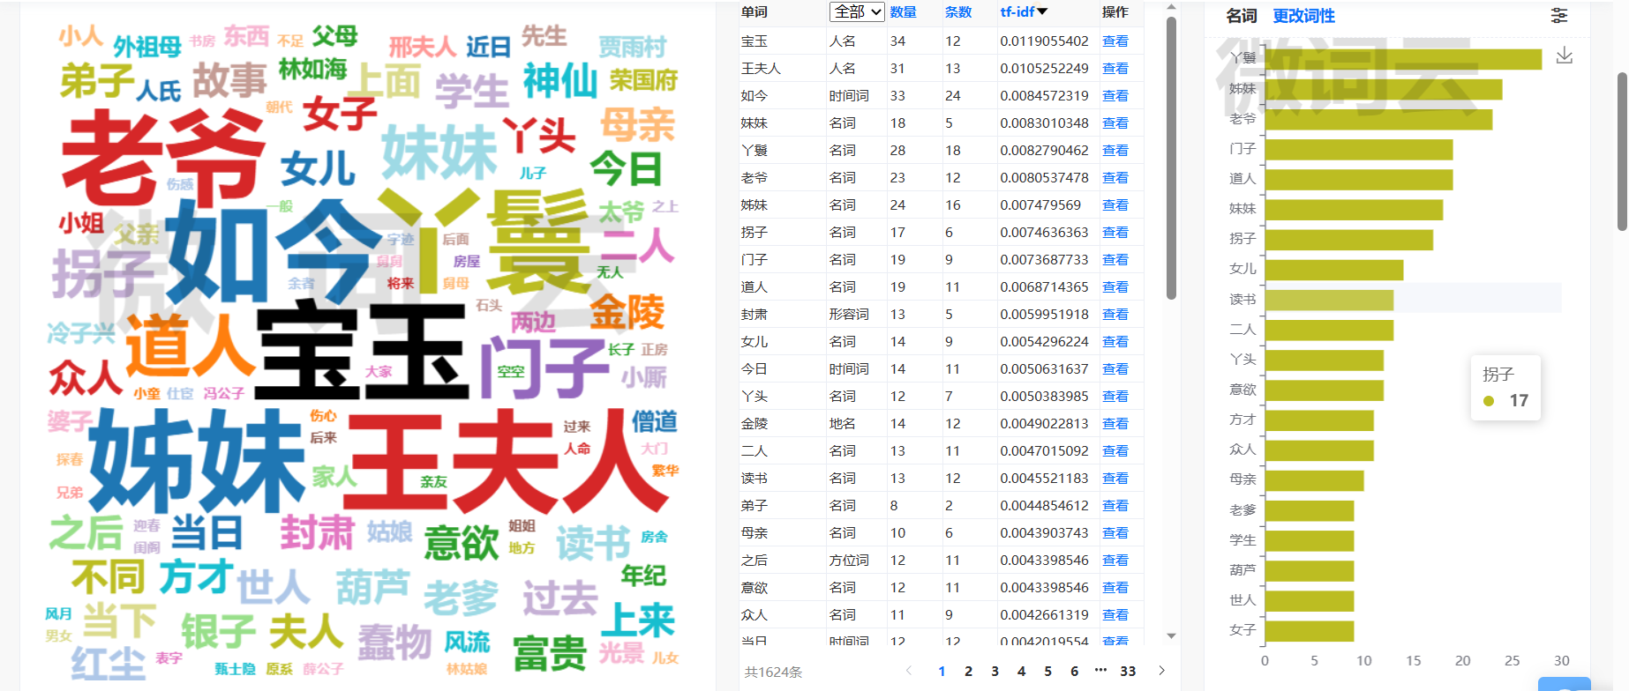The height and width of the screenshot is (691, 1629).
Task: Click the word 贾雨村 in word cloud
Action: click(633, 47)
